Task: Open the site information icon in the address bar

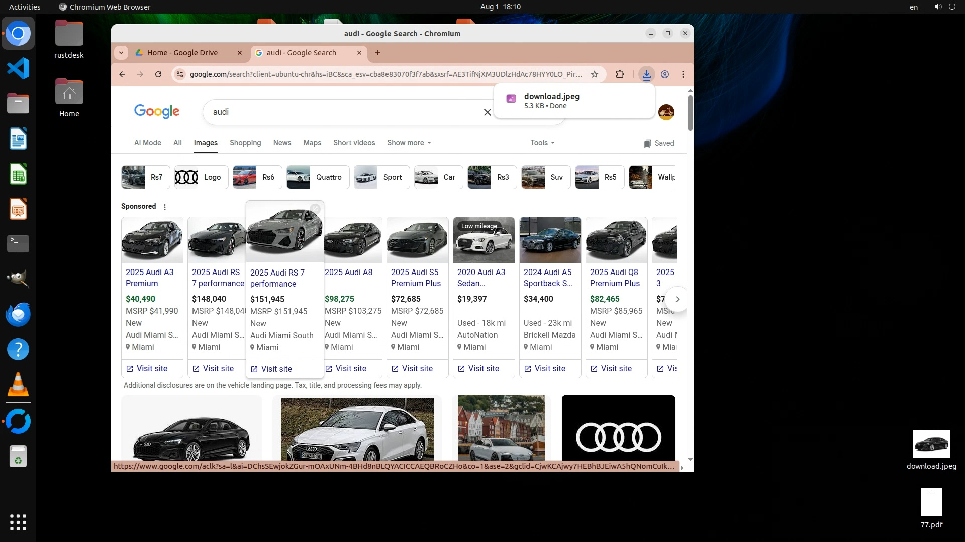Action: coord(179,74)
